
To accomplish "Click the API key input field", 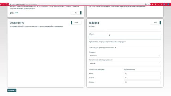I will tap(125, 38).
